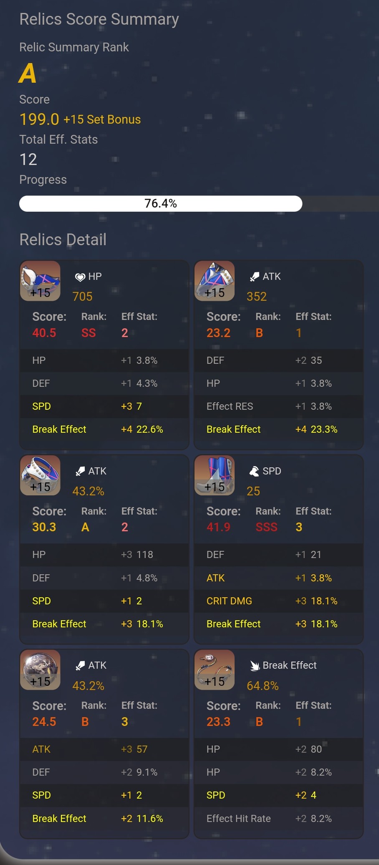Click the ATK sword icon on sphere relic
This screenshot has height=865, width=379.
coord(80,666)
